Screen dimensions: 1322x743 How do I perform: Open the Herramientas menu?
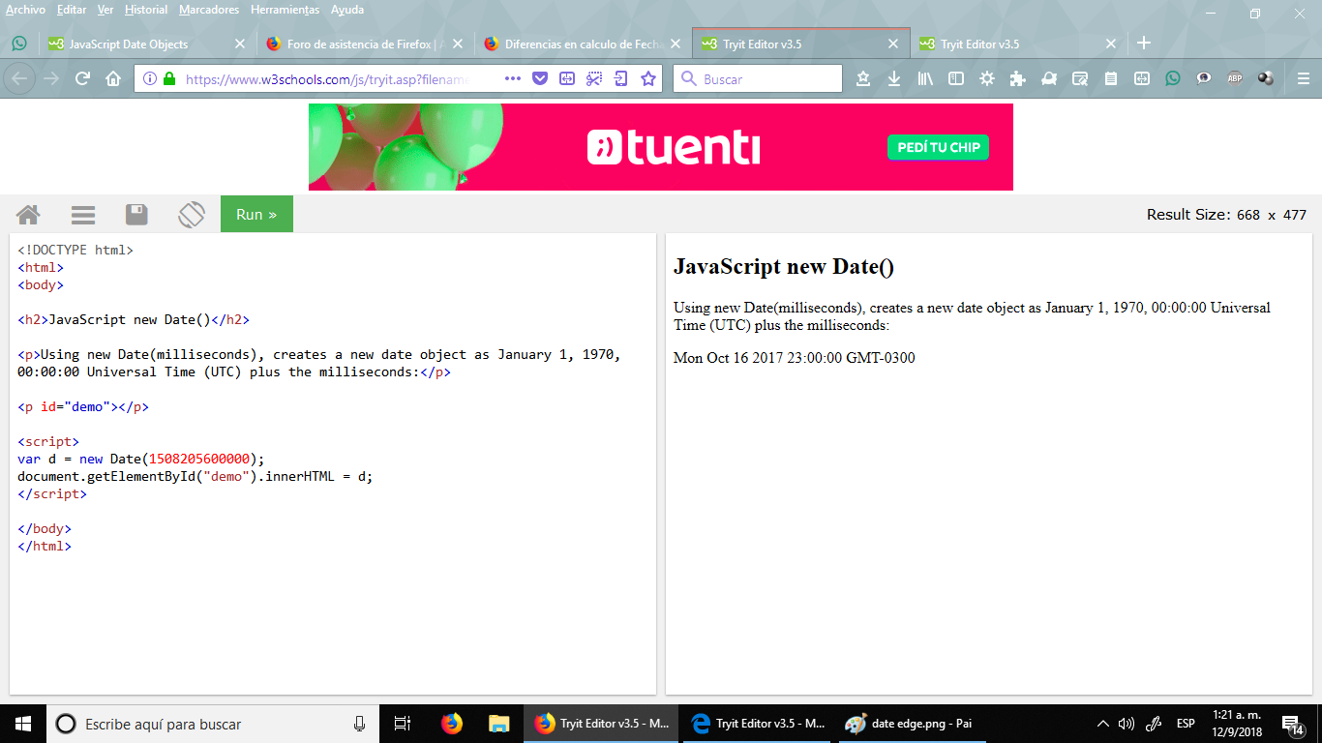[285, 10]
